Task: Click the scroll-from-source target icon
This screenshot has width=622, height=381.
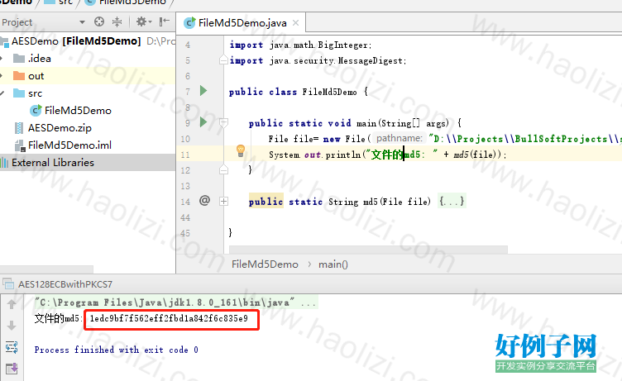Action: [x=99, y=21]
